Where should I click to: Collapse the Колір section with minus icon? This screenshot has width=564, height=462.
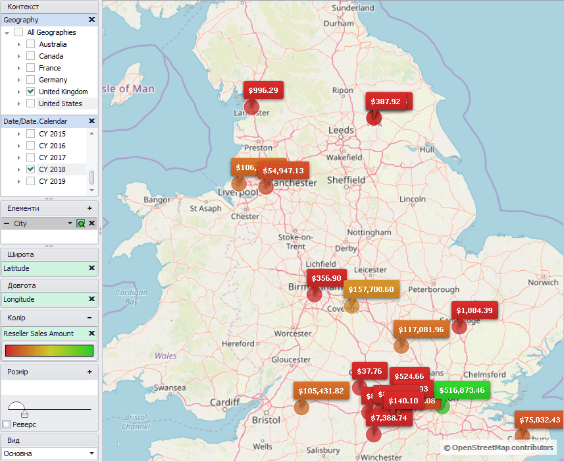(90, 318)
